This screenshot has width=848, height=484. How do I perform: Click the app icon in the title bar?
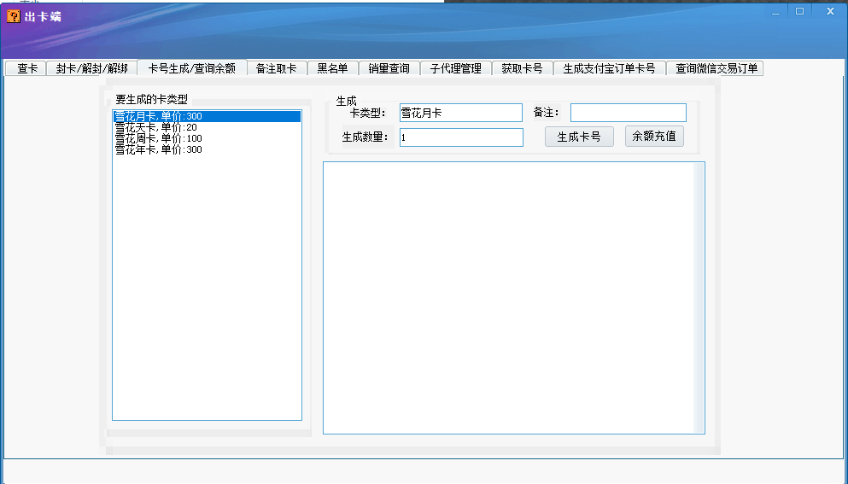[14, 16]
